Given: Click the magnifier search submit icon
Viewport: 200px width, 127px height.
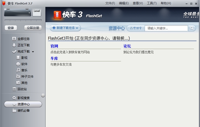Looking at the screenshot, I should [192, 28].
